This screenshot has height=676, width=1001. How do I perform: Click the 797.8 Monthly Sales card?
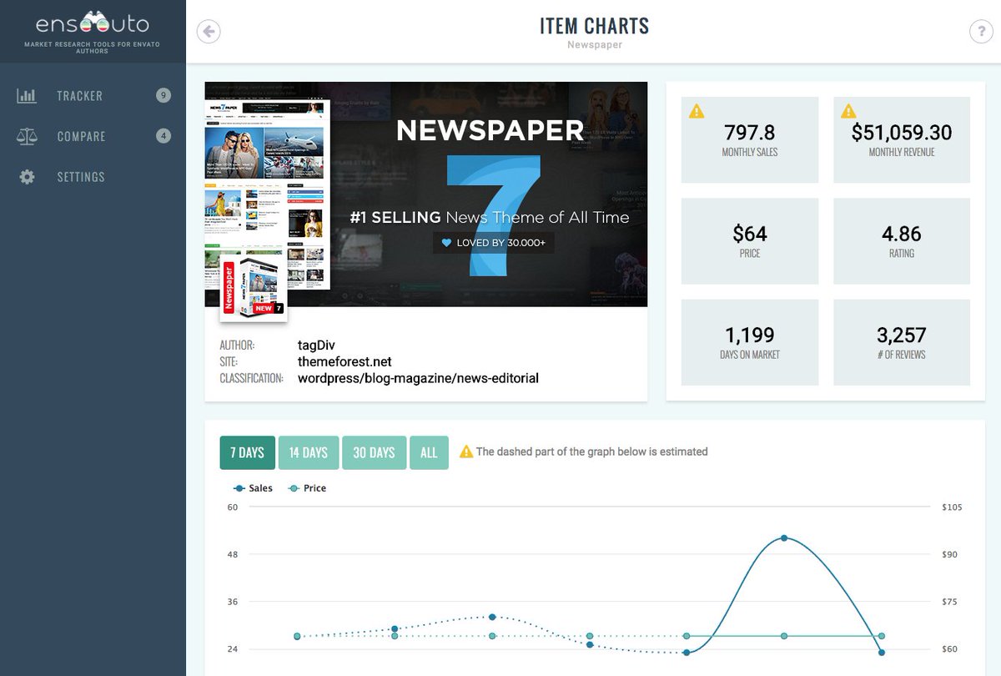(750, 140)
